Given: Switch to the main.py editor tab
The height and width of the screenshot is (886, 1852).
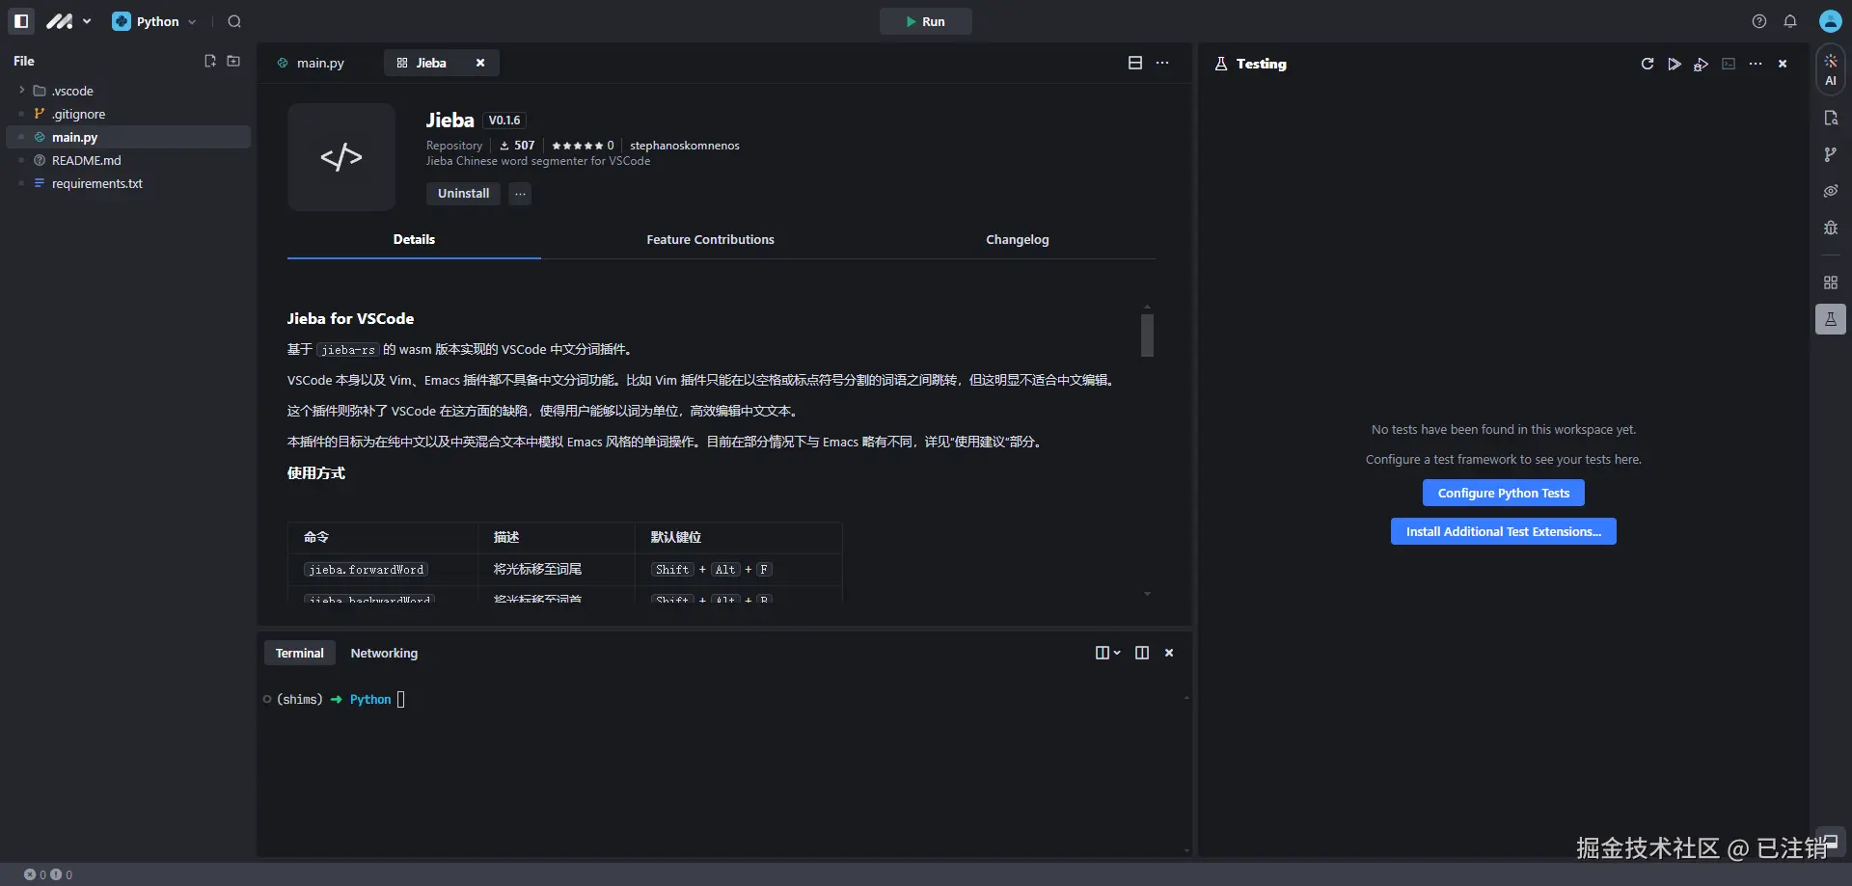Looking at the screenshot, I should pyautogui.click(x=311, y=63).
